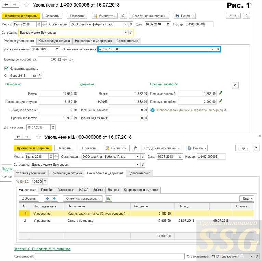Screen dimensions: 262x261
Task: Open calendar next to С: Июль 2018
Action: 35,76
